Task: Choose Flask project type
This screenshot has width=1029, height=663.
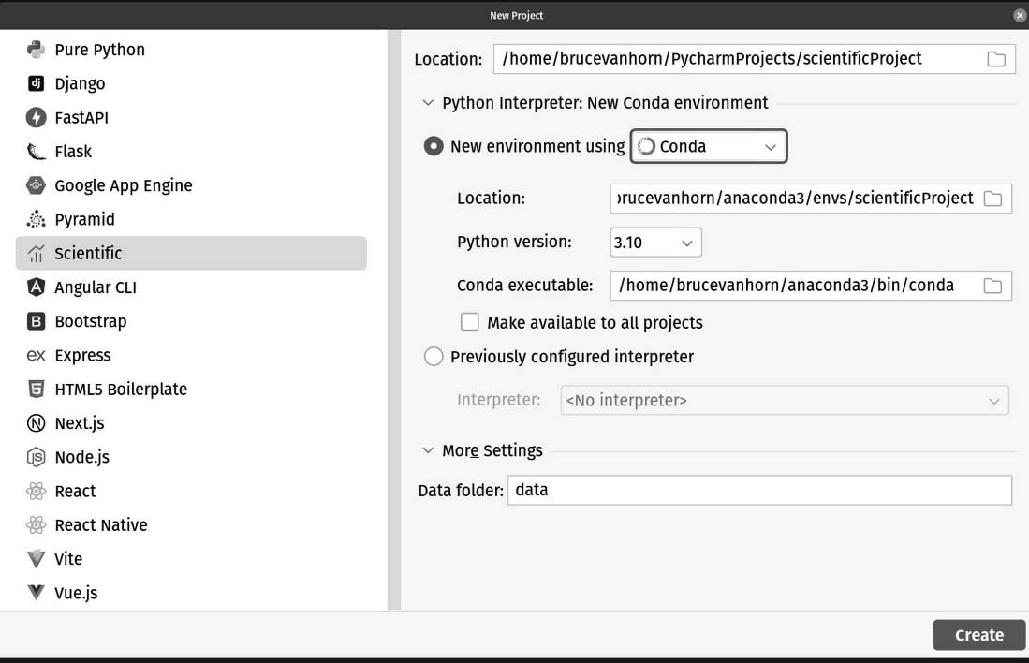Action: (191, 152)
